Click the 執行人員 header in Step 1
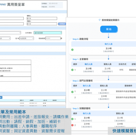 (x=88, y=64)
